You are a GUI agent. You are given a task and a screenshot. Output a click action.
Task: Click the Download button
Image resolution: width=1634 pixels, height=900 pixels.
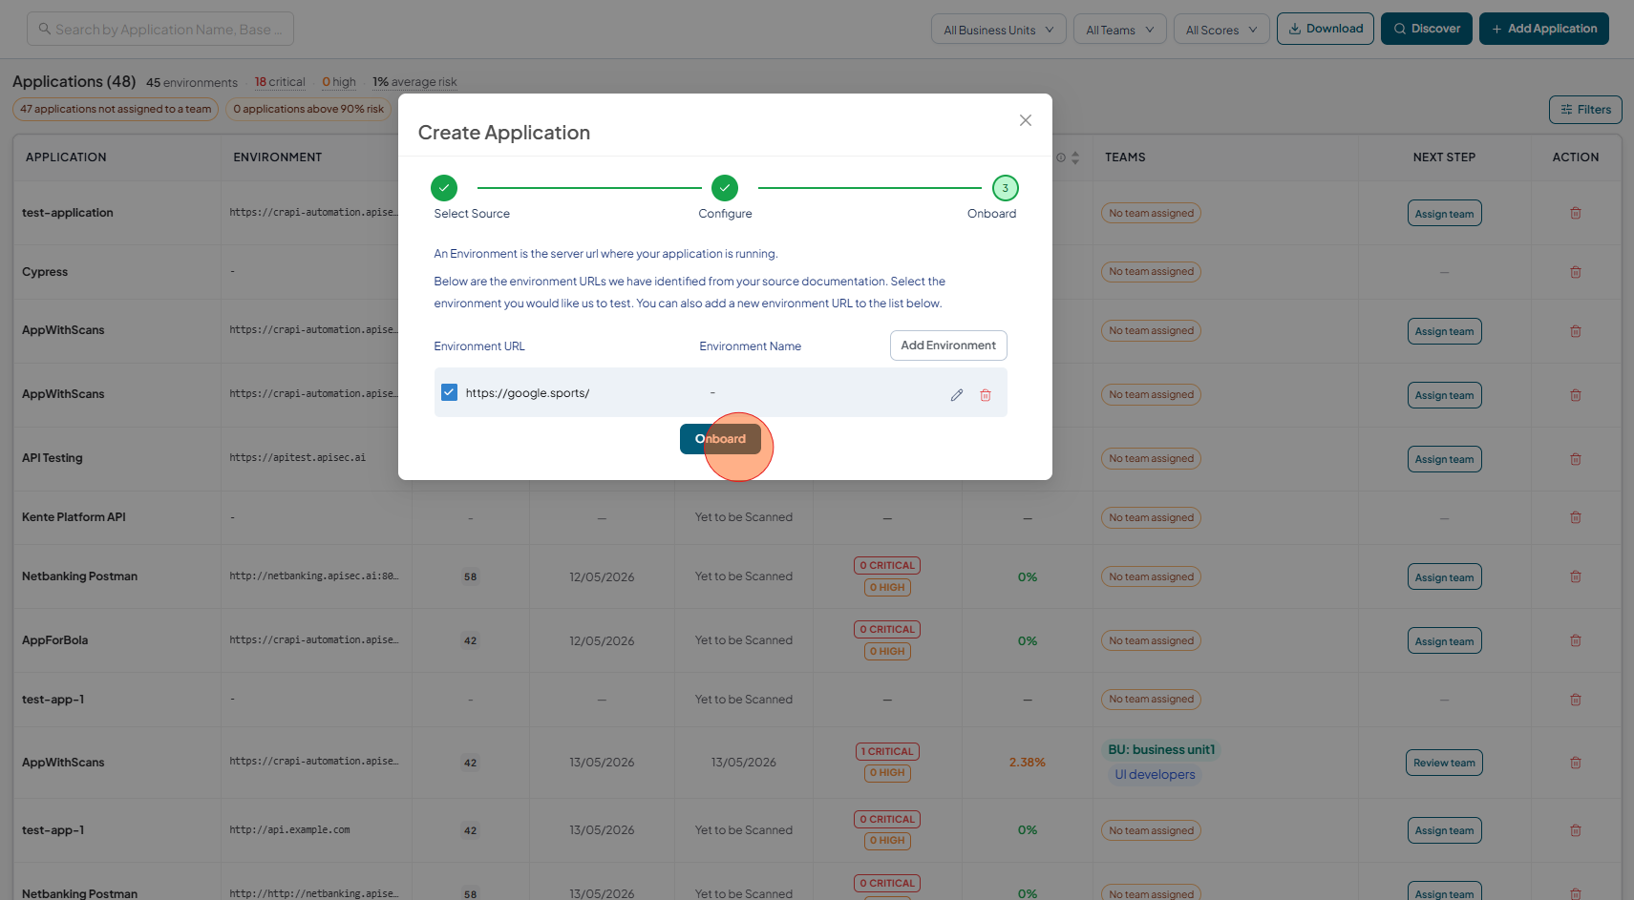(x=1326, y=29)
